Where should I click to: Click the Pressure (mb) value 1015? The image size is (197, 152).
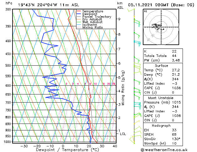(x=176, y=102)
